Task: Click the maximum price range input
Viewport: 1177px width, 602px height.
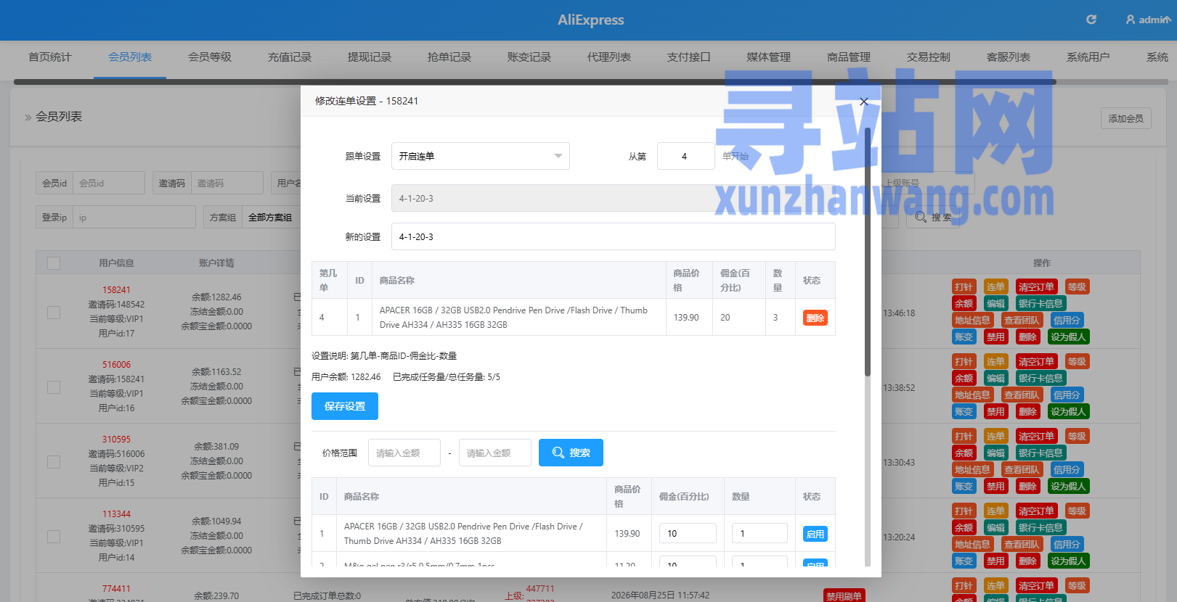Action: click(494, 453)
